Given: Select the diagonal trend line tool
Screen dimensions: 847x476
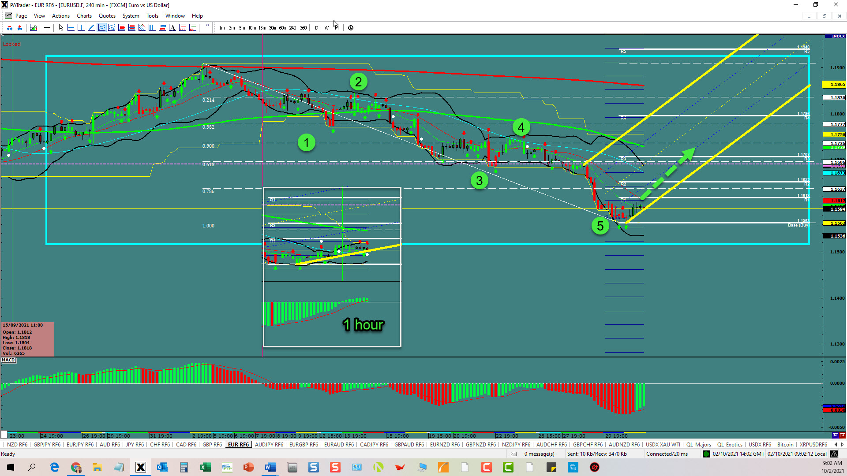Looking at the screenshot, I should [x=91, y=28].
